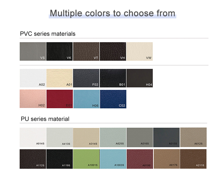Viewport: 223px width, 181px height.
Task: Click the C02 navy blue swatch
Action: (x=113, y=99)
